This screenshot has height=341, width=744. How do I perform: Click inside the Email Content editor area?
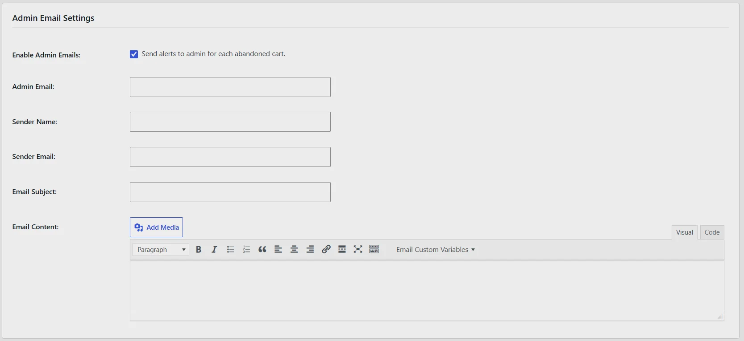point(427,285)
